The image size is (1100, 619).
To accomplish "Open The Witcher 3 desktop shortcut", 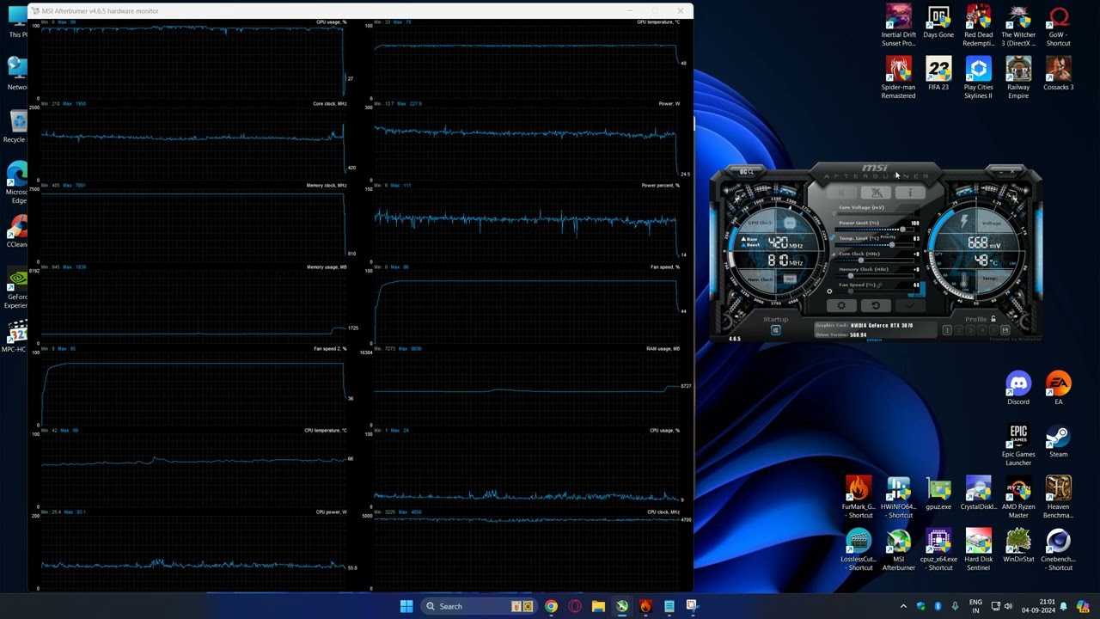I will click(x=1018, y=26).
